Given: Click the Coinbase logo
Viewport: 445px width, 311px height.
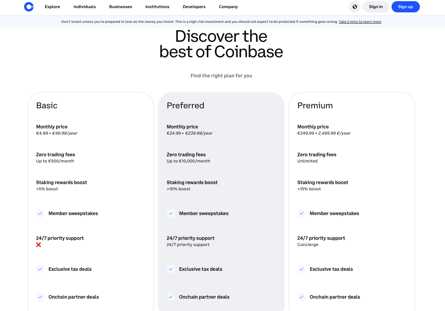Looking at the screenshot, I should 29,7.
